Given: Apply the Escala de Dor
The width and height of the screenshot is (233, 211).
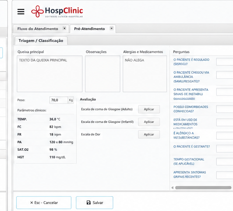Looking at the screenshot, I should coord(149,134).
